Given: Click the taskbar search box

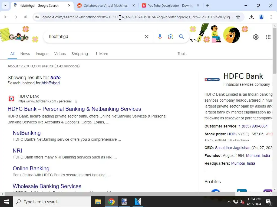Looking at the screenshot, I should point(52,202).
